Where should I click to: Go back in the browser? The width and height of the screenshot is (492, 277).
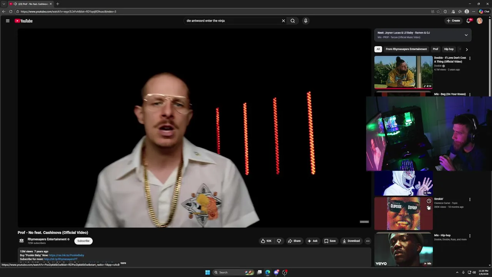tap(4, 12)
